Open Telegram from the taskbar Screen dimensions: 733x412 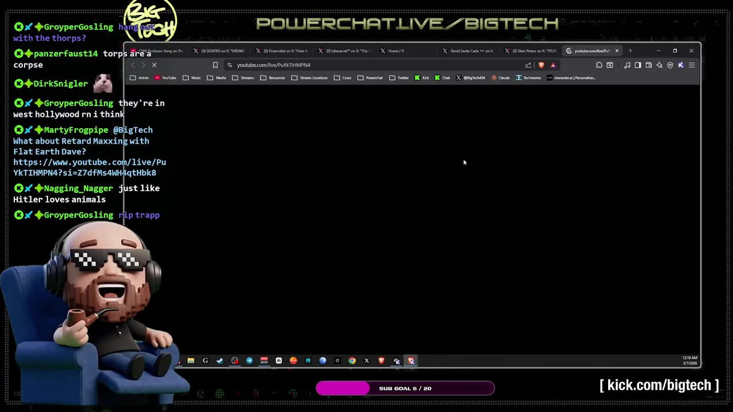click(249, 361)
